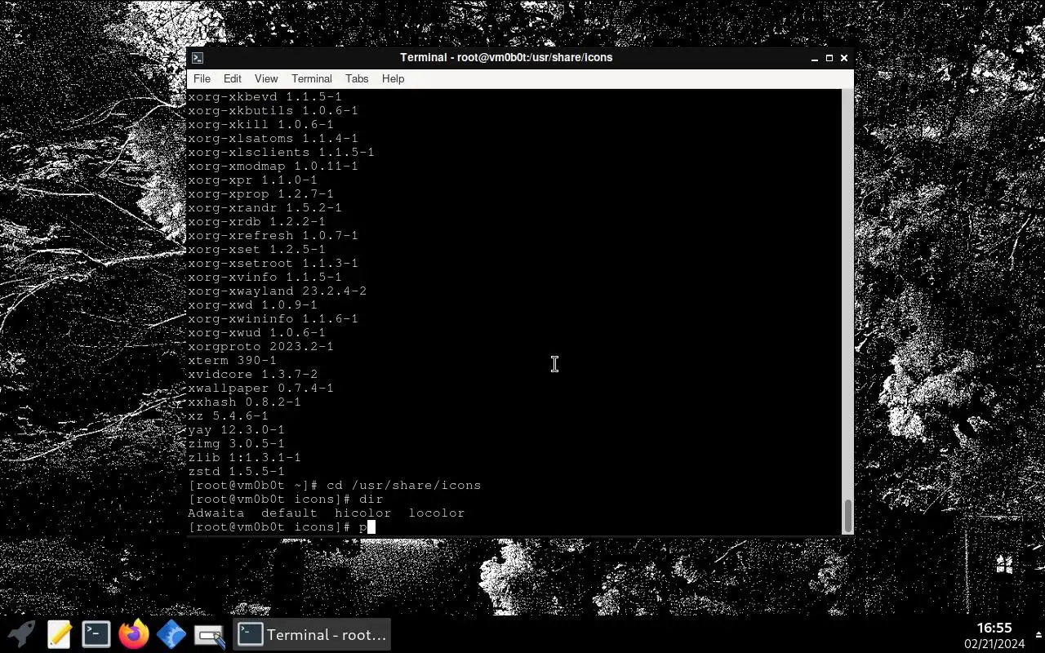Click the line 'xz 5.4.6-1'
The width and height of the screenshot is (1045, 653).
coord(228,415)
